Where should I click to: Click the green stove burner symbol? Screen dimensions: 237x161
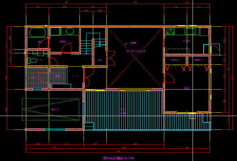pyautogui.click(x=171, y=32)
